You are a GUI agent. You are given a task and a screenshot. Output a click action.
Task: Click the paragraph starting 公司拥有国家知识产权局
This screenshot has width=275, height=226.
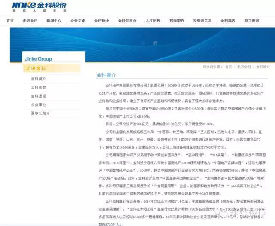click(182, 174)
